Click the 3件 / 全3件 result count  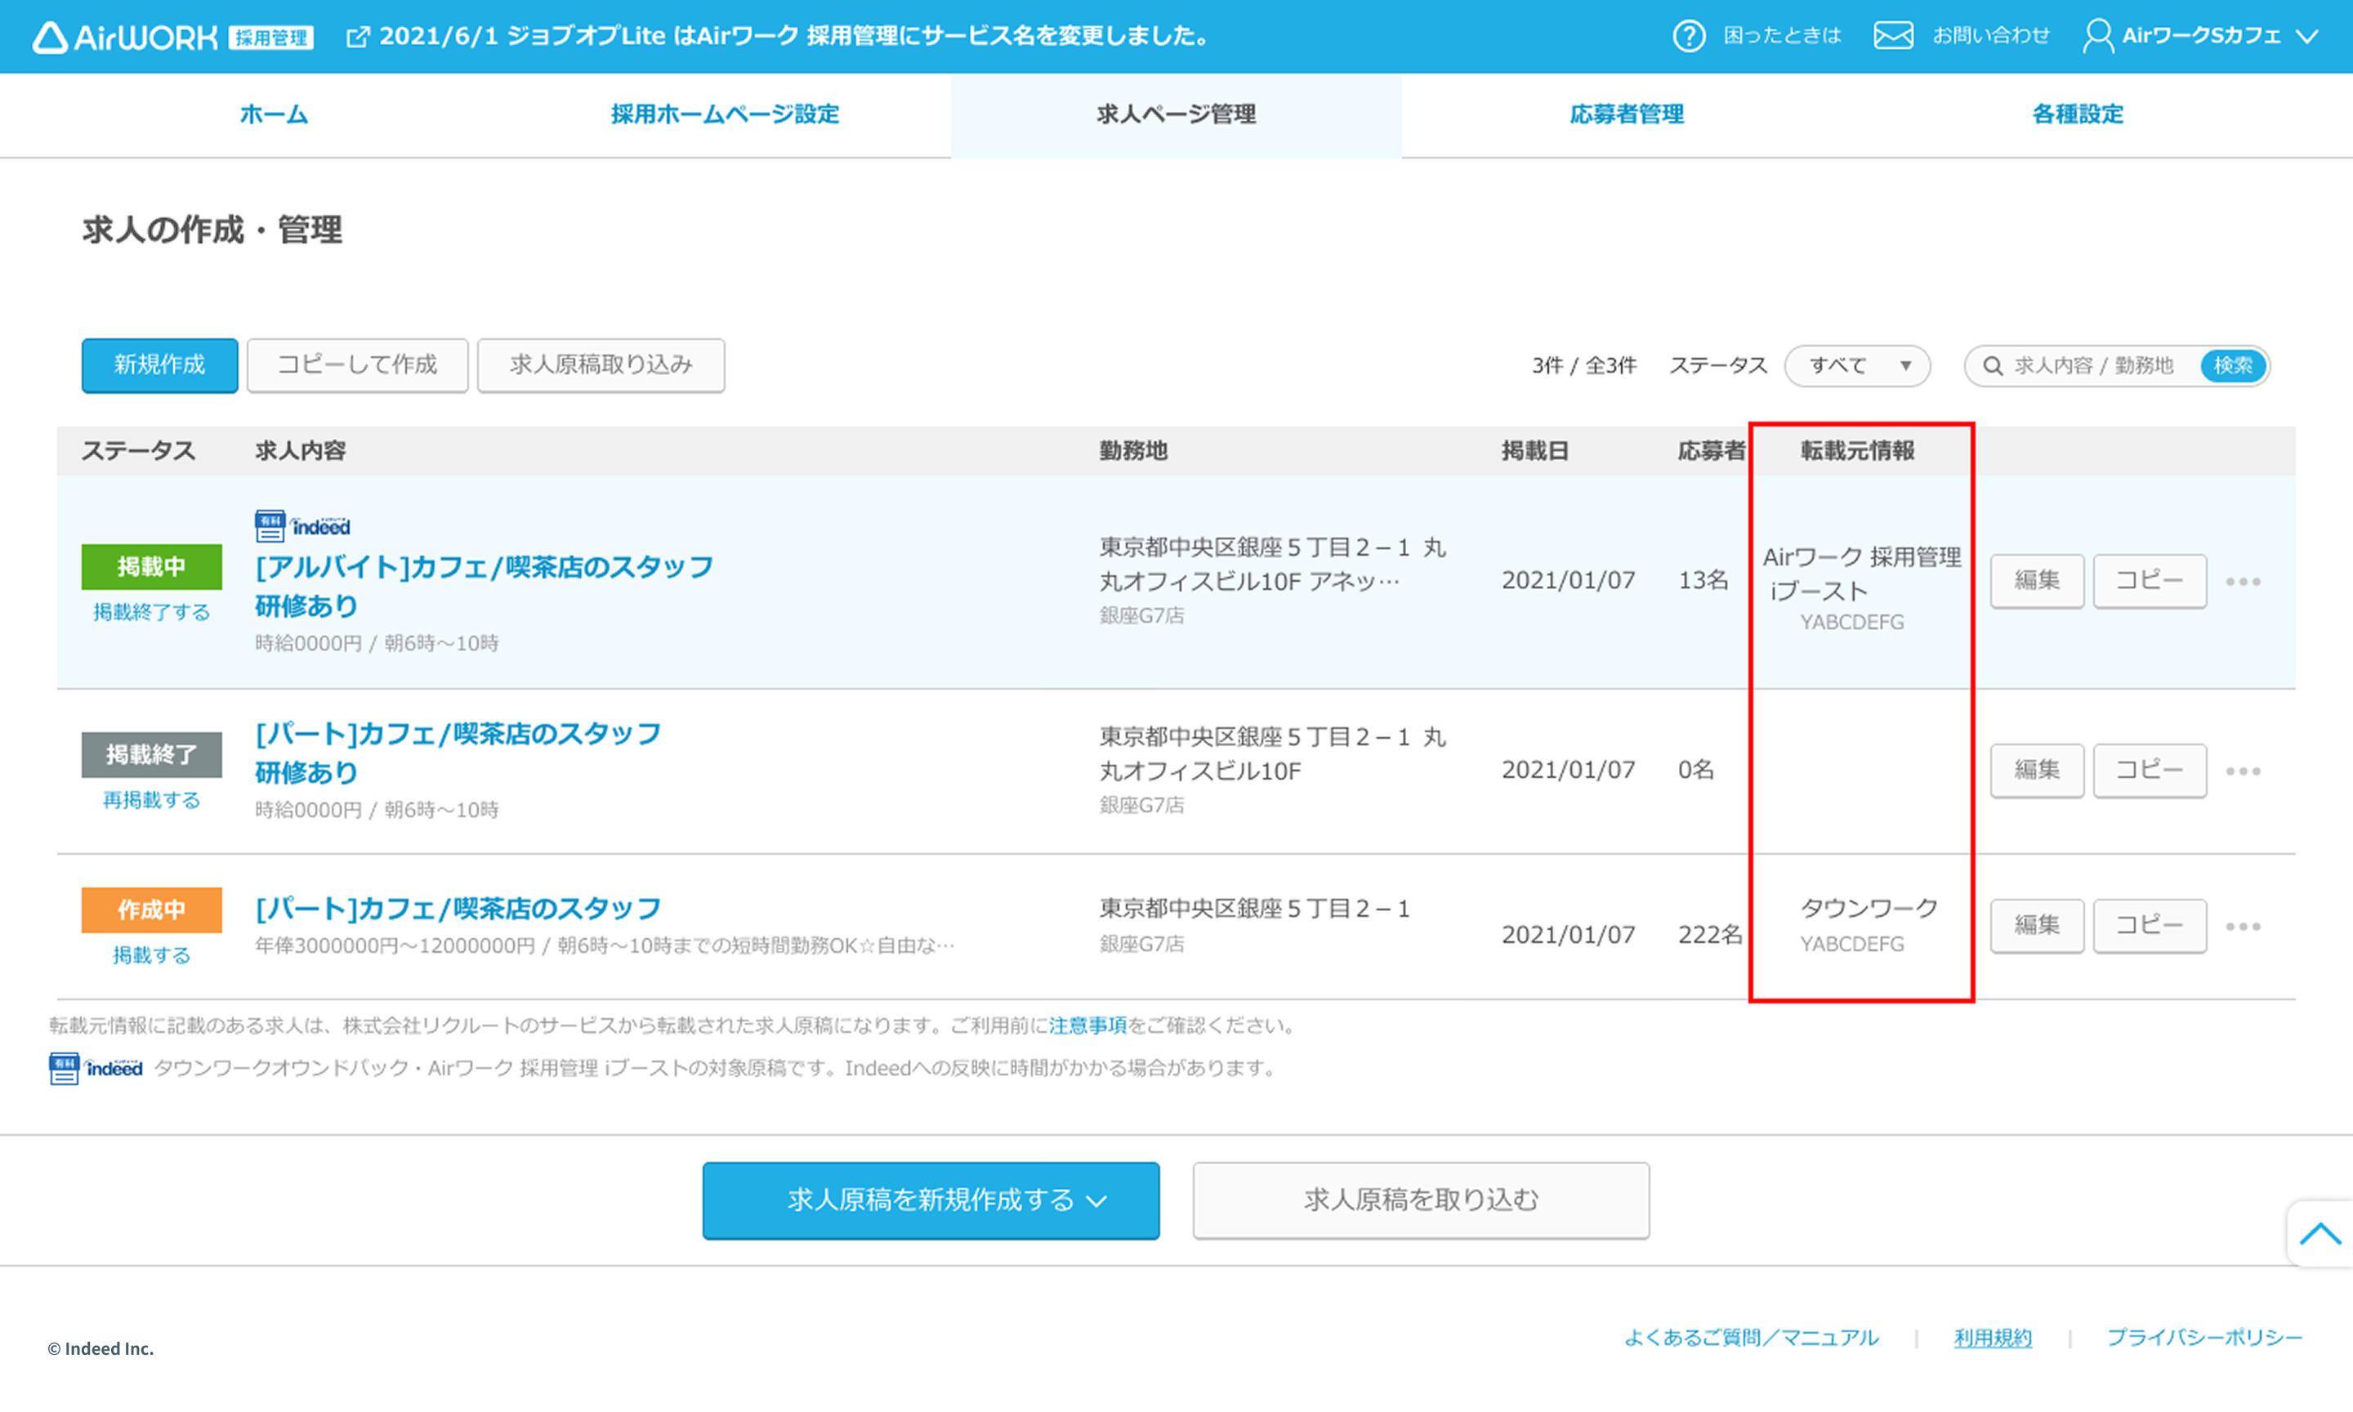click(1583, 366)
